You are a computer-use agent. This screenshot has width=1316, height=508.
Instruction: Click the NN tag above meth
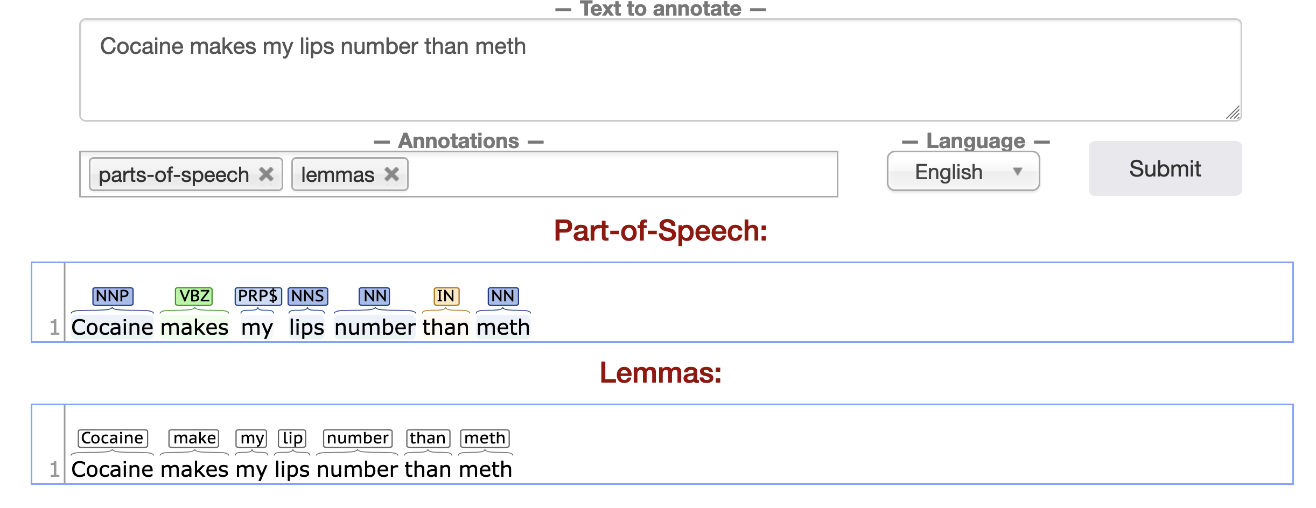pyautogui.click(x=502, y=295)
